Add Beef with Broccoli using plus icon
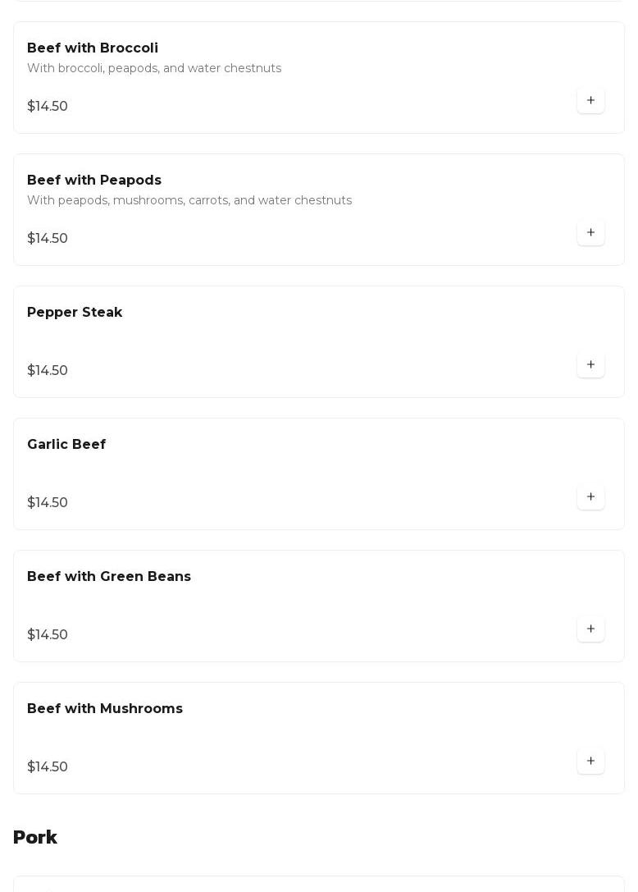Viewport: 638px width, 892px height. click(590, 100)
